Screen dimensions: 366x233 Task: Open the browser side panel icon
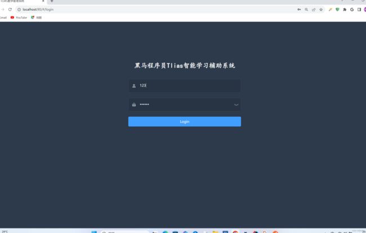pyautogui.click(x=359, y=10)
